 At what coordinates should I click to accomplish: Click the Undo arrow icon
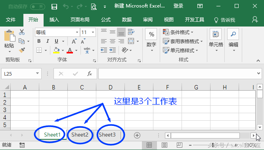pyautogui.click(x=66, y=7)
